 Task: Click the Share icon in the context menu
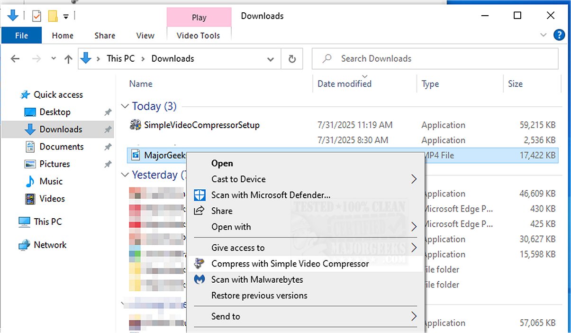pos(200,211)
